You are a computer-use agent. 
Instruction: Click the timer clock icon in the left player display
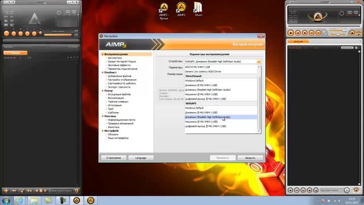[59, 13]
